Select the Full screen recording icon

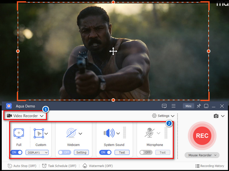click(19, 133)
